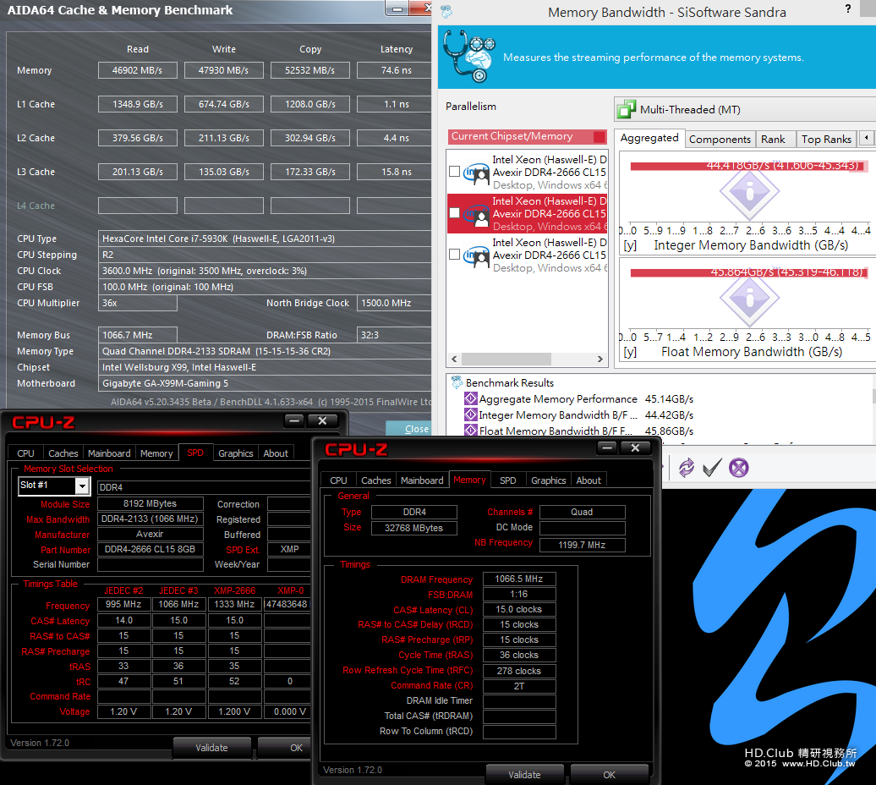Screen dimensions: 876x785
Task: Click the reference list horizontal scrollbar thumb
Action: point(506,359)
